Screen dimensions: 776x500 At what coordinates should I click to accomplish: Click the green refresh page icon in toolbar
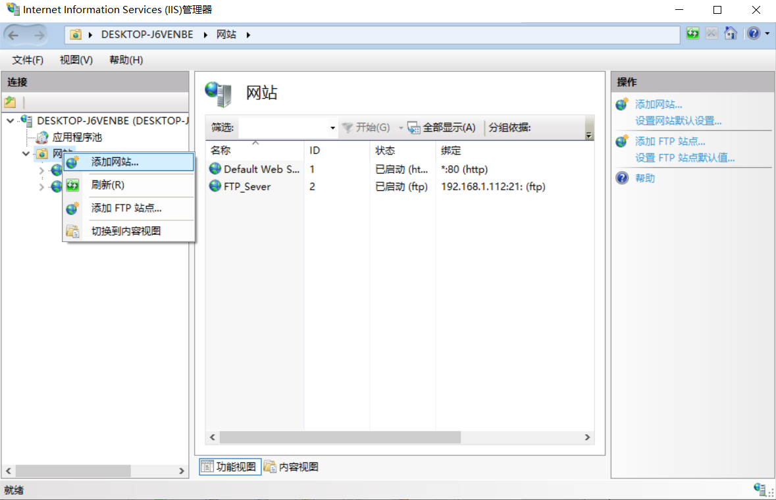click(693, 34)
